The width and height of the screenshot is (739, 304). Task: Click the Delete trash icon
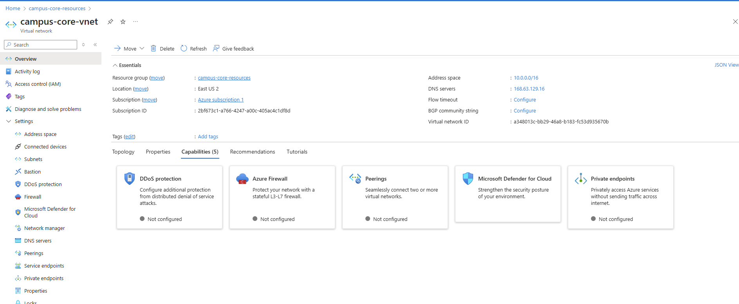click(x=154, y=48)
